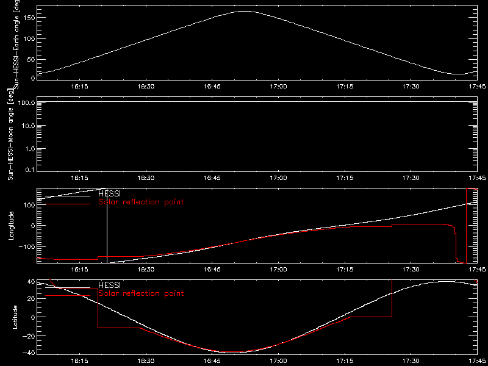The height and width of the screenshot is (366, 488).
Task: Click the 0.1 tick on Moon angle axis
Action: [x=30, y=170]
